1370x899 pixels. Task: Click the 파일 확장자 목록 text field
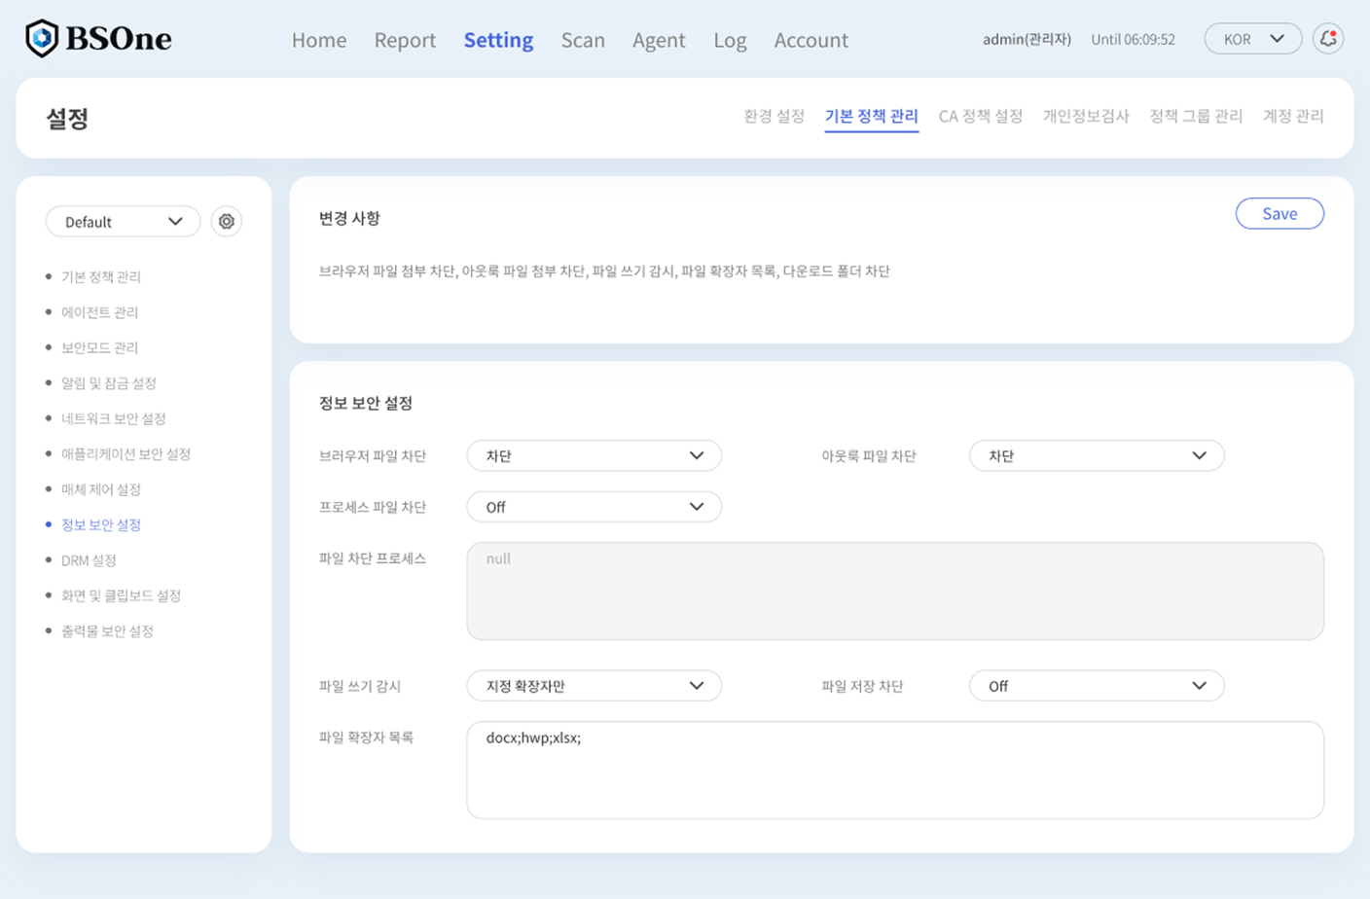[x=894, y=770]
